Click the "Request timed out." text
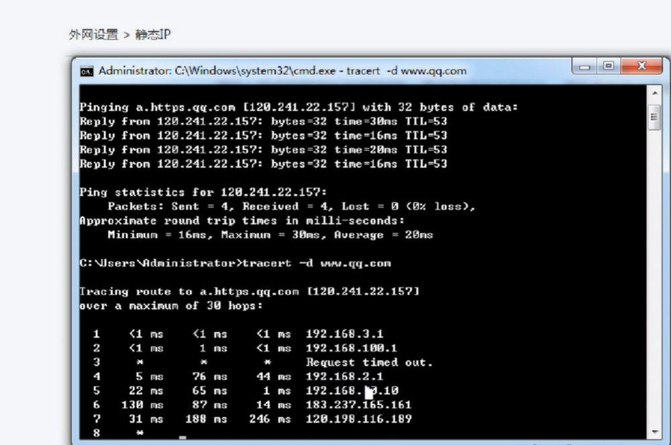 click(x=369, y=362)
